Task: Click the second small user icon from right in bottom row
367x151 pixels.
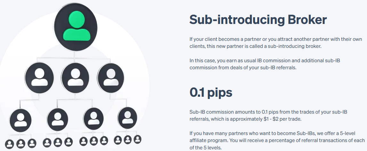Action: point(128,140)
